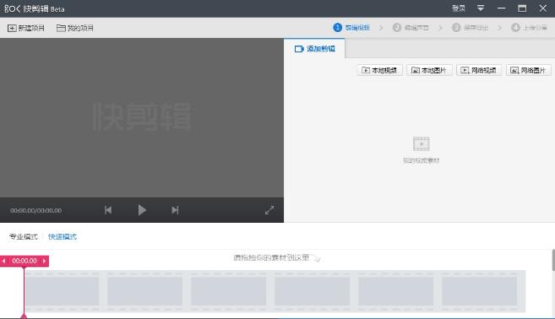Minimize the 快剪辑 window
This screenshot has width=555, height=319.
click(x=501, y=8)
